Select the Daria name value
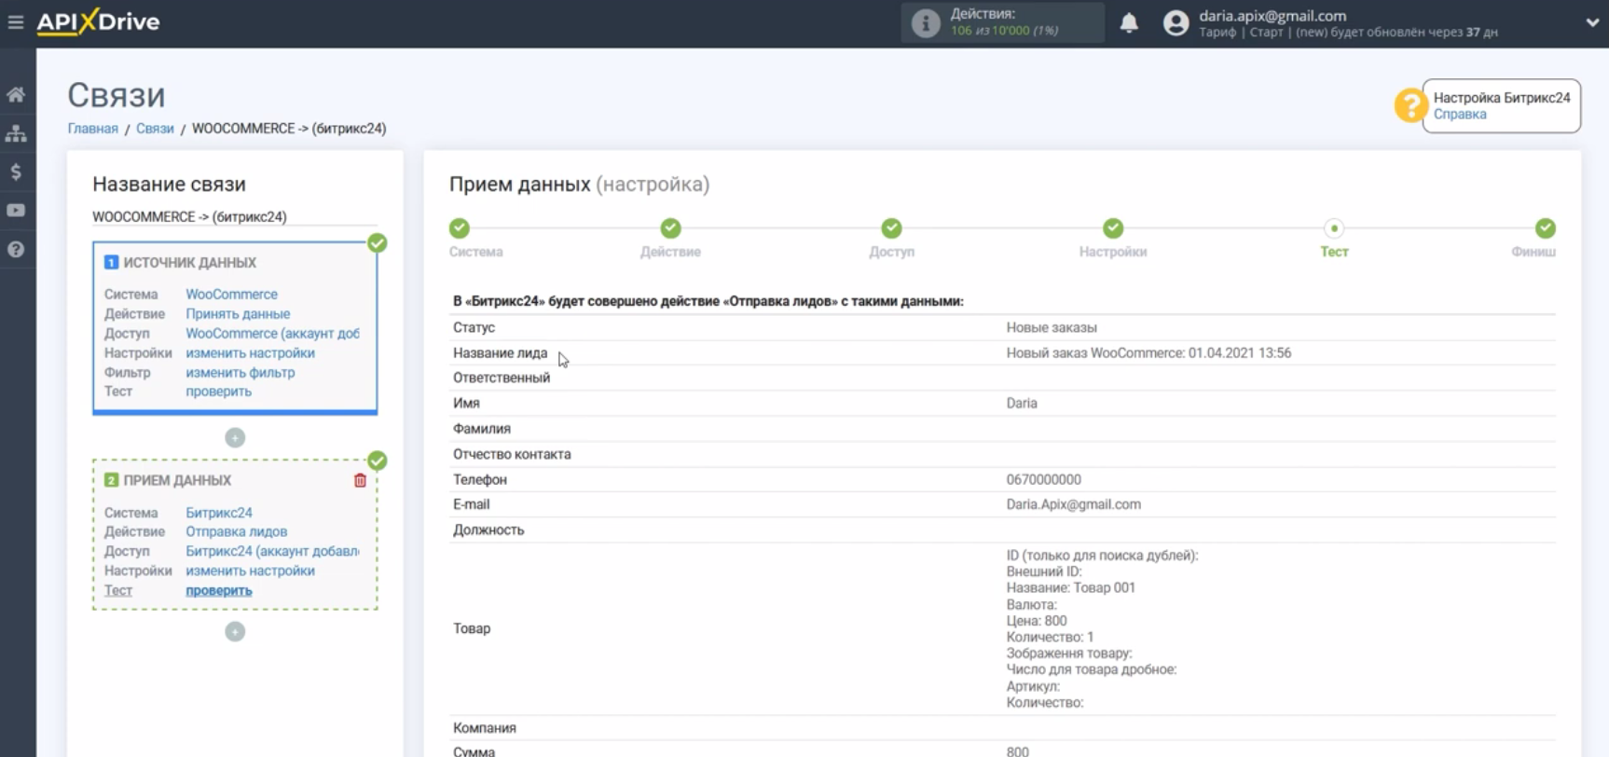 coord(1022,404)
